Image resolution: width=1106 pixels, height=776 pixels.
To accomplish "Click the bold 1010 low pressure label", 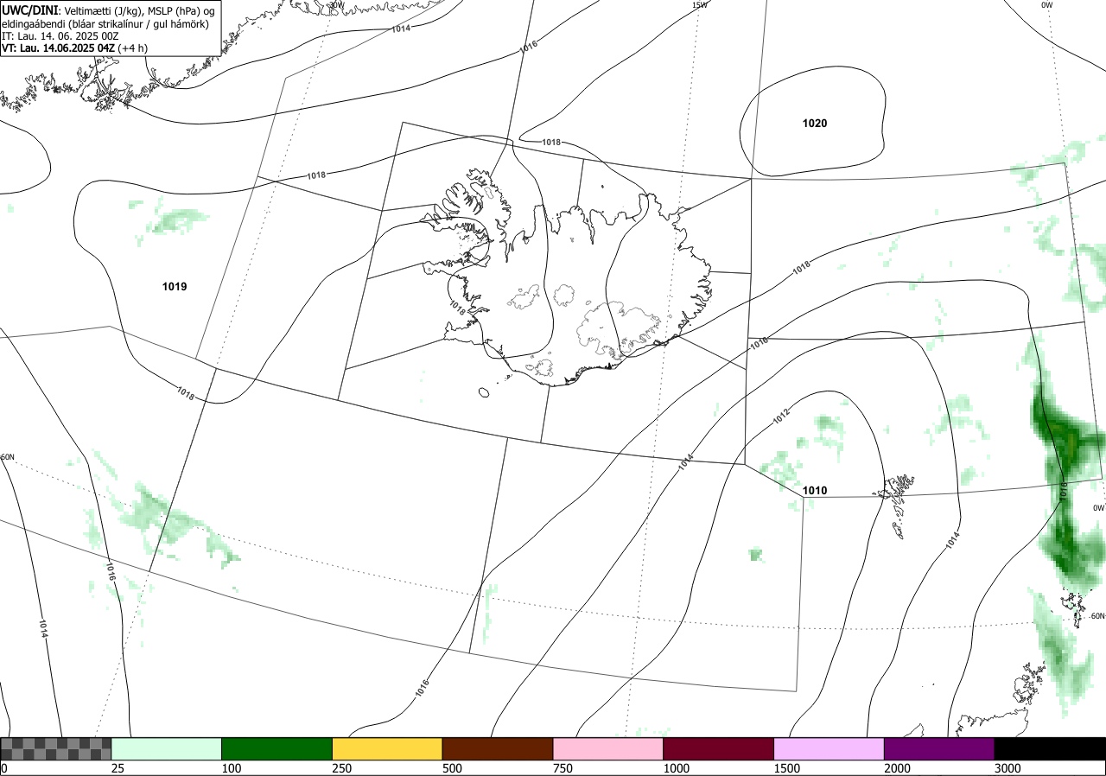I will tap(815, 491).
